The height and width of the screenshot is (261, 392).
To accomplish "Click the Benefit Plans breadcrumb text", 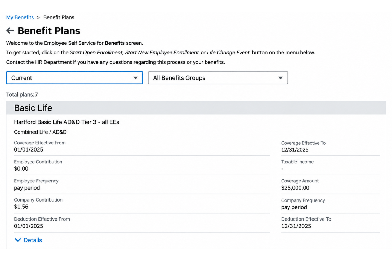I will click(59, 17).
